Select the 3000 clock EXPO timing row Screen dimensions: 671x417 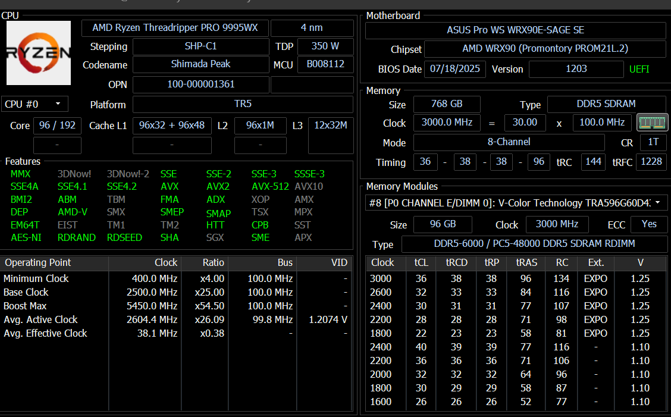click(x=516, y=279)
